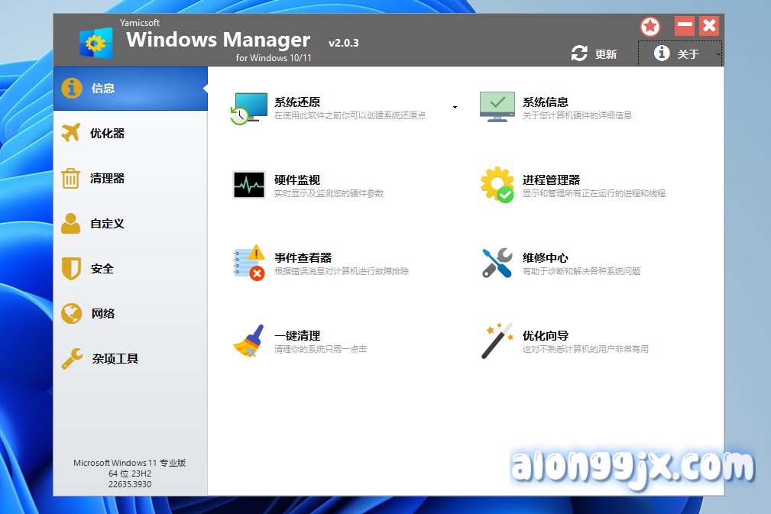Click the System Restore (系统还原) monitor icon
The width and height of the screenshot is (771, 514).
250,108
